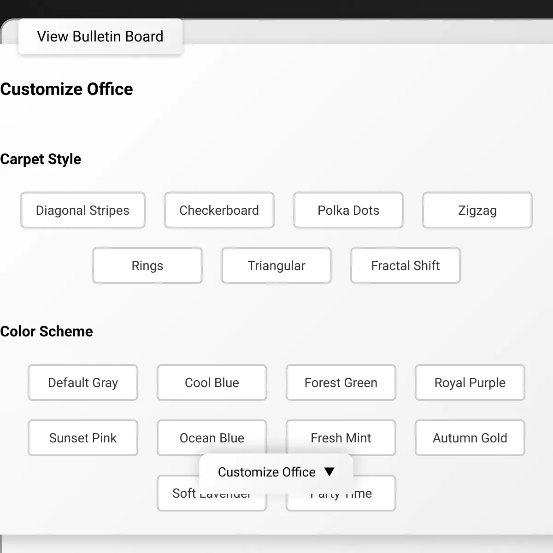Pick the Sunset Pink color scheme
Screen dimensions: 553x553
click(83, 438)
